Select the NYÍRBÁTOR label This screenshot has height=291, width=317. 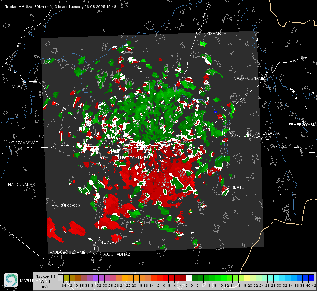236,187
